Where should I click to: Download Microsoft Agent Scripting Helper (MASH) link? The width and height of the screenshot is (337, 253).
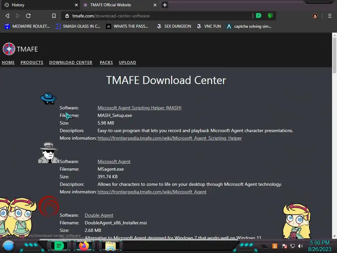140,108
